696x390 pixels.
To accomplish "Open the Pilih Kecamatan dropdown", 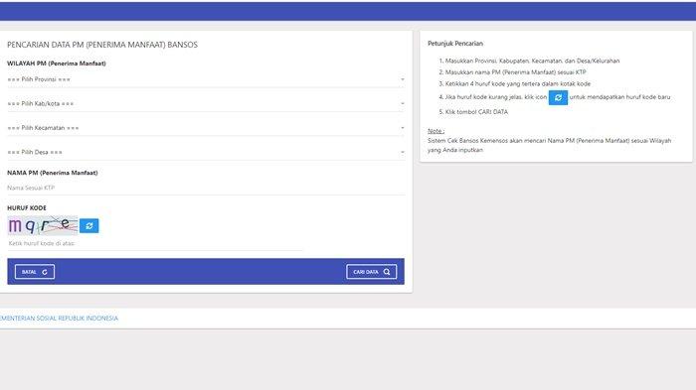I will (x=206, y=128).
